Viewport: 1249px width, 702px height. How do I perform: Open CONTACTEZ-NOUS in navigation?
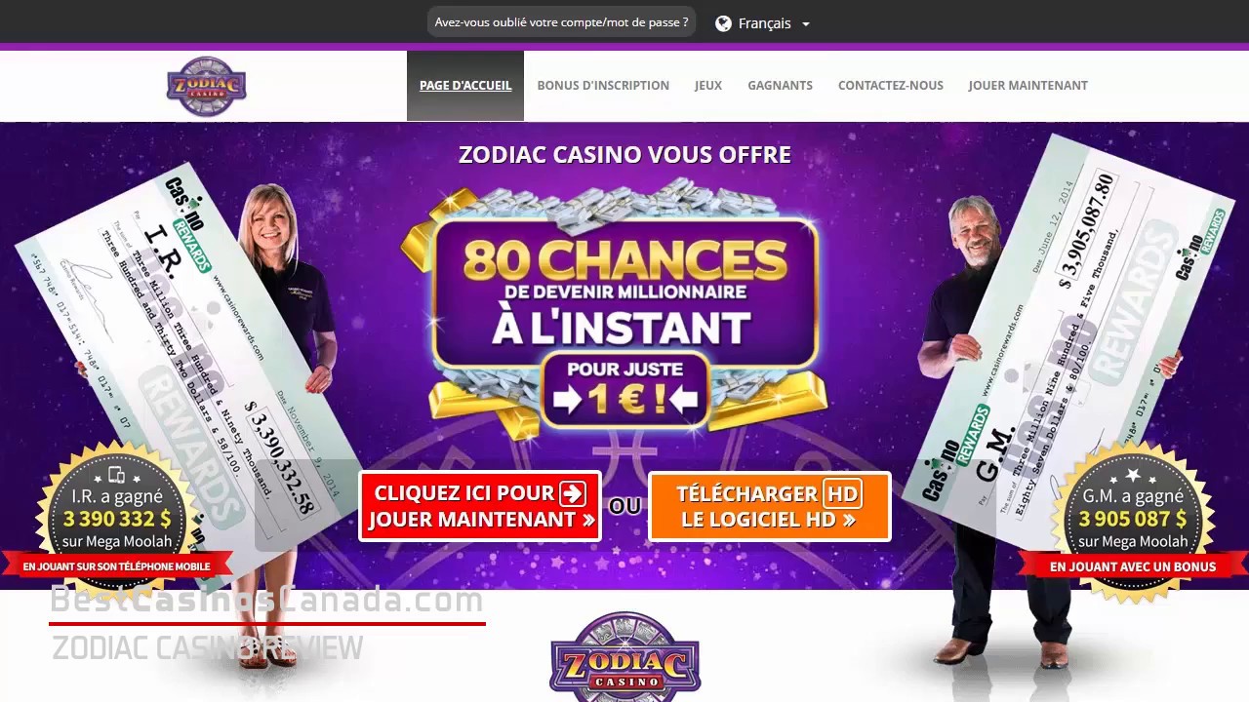[891, 86]
